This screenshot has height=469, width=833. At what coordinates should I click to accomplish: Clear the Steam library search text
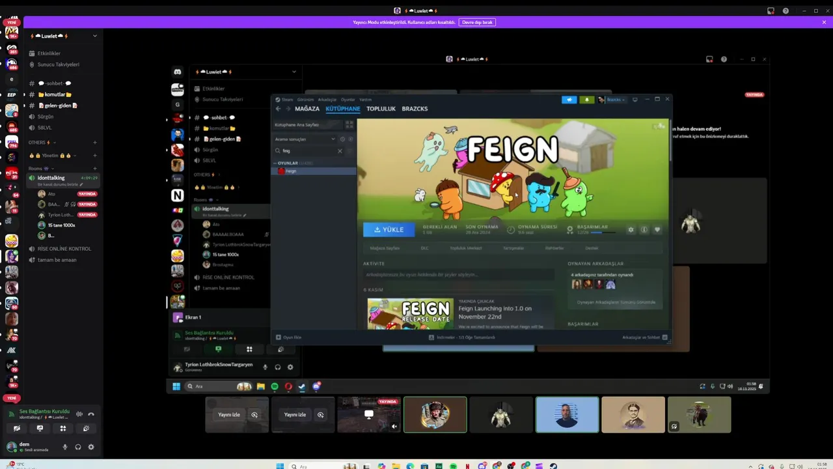tap(339, 150)
